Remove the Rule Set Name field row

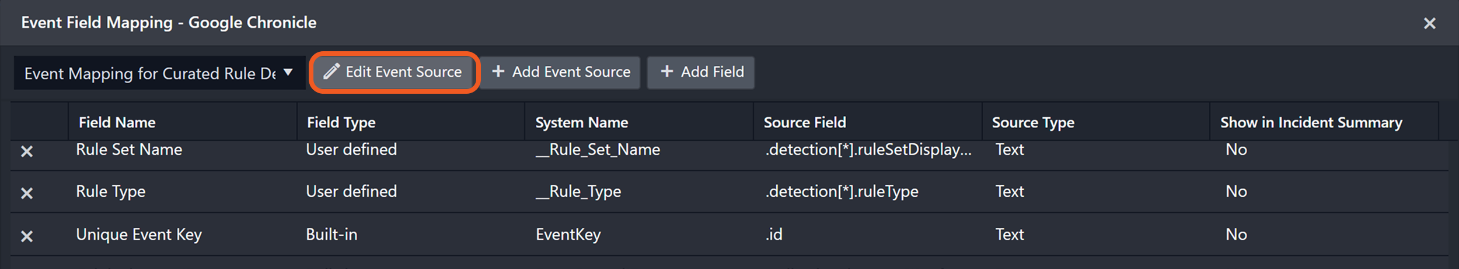[x=27, y=151]
